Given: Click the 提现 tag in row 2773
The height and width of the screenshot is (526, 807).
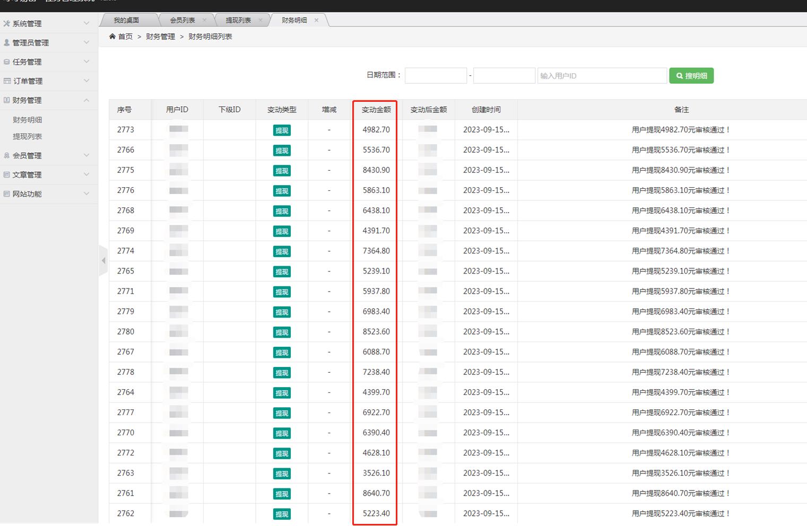Looking at the screenshot, I should (282, 130).
